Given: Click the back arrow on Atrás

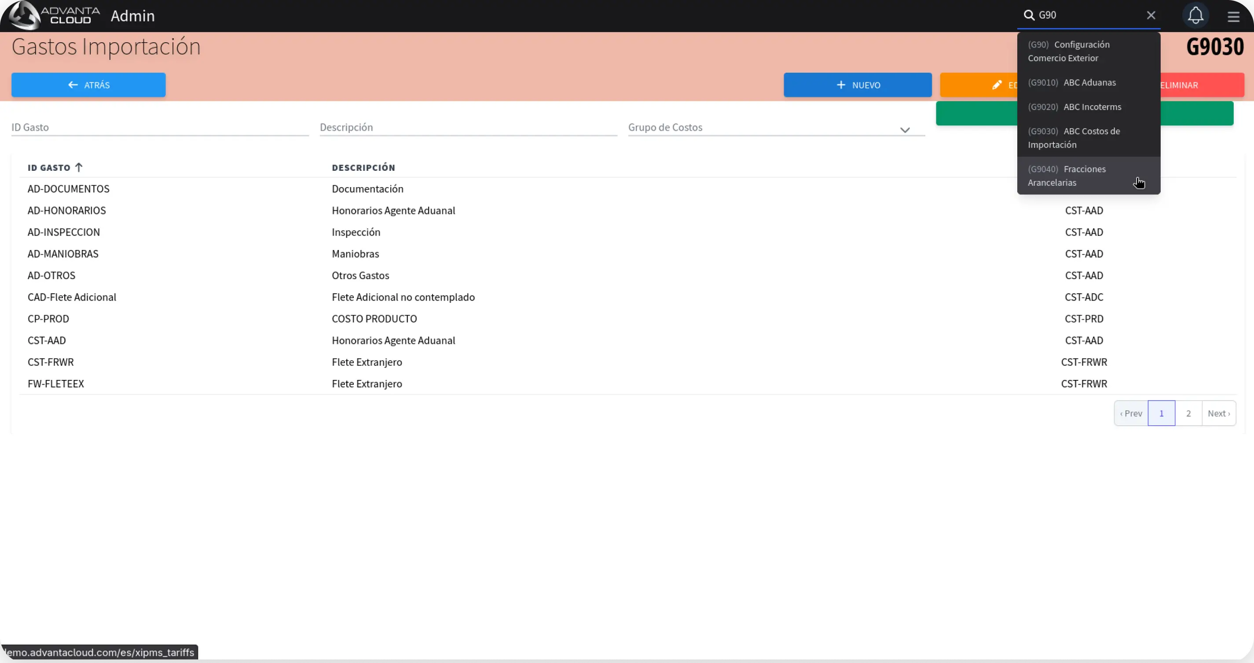Looking at the screenshot, I should pyautogui.click(x=73, y=85).
